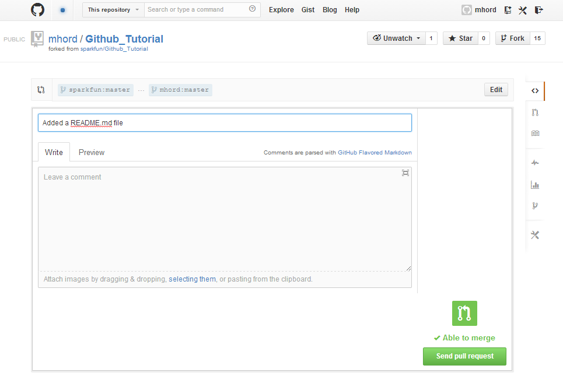Click the mhord avatar image
563x376 pixels.
point(466,10)
